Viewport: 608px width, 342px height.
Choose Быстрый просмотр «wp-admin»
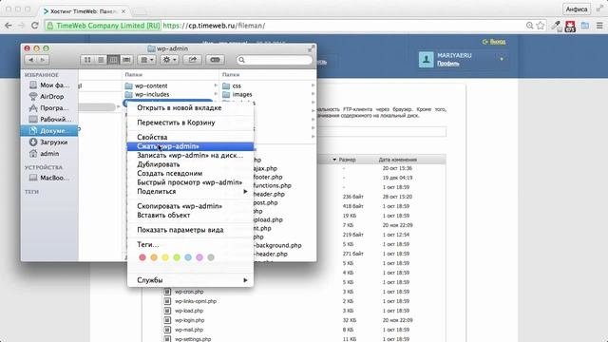pos(190,182)
